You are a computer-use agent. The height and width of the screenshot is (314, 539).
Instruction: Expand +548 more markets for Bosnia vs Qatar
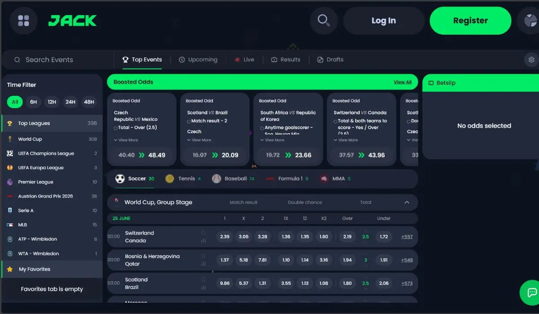pos(407,260)
